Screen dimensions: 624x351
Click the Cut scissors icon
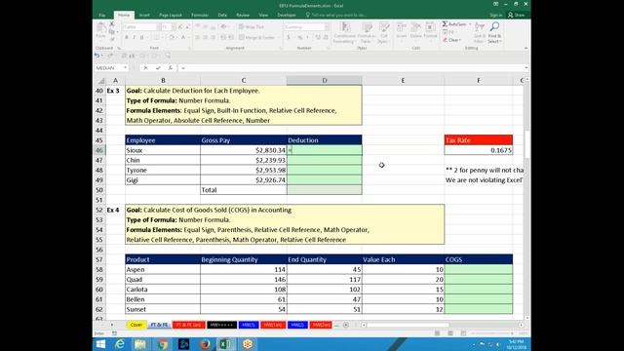112,24
